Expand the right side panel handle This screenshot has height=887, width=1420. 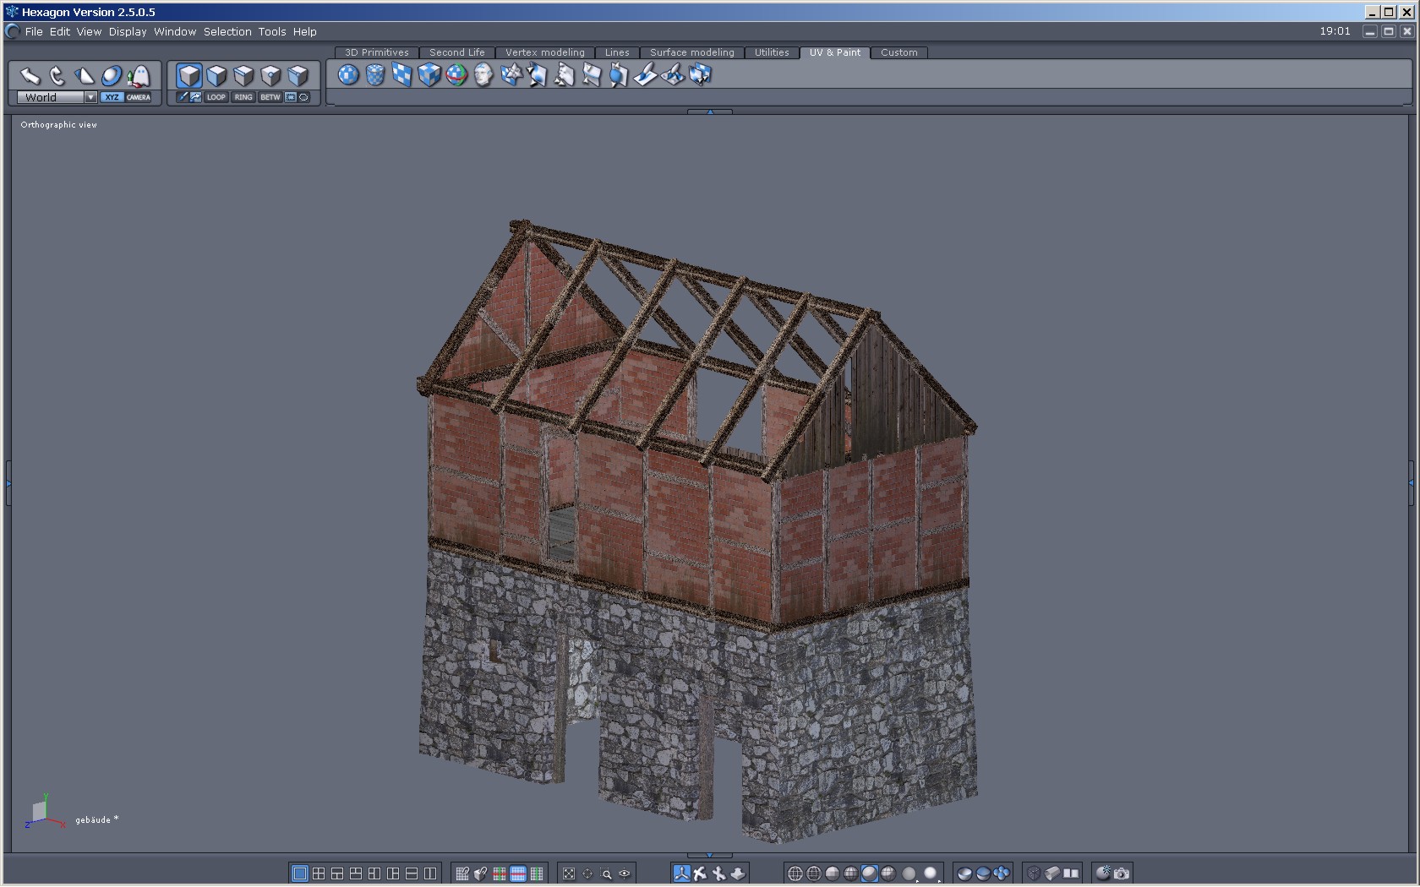click(1411, 482)
